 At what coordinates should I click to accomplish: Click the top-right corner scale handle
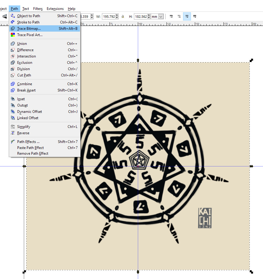pos(252,60)
